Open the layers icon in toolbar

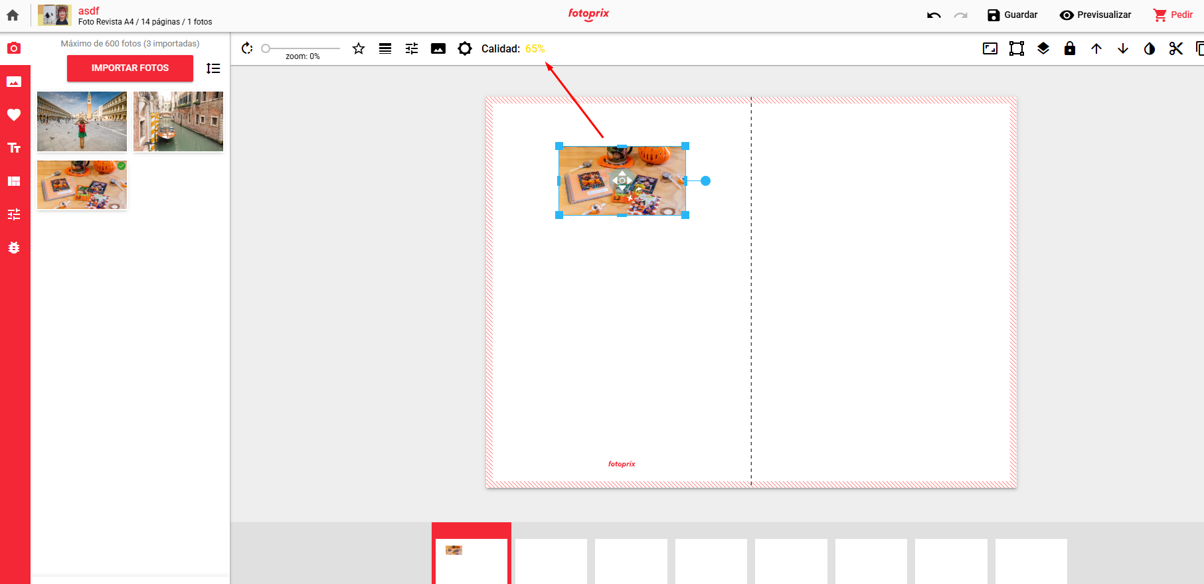click(x=1043, y=48)
